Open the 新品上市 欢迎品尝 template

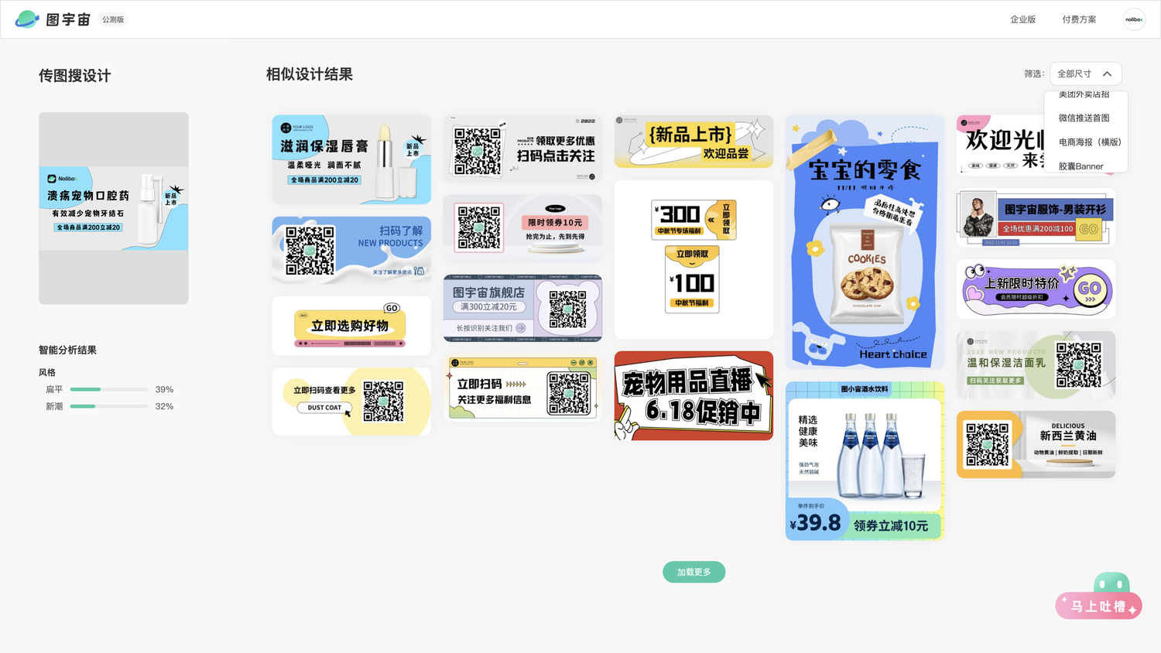[694, 142]
